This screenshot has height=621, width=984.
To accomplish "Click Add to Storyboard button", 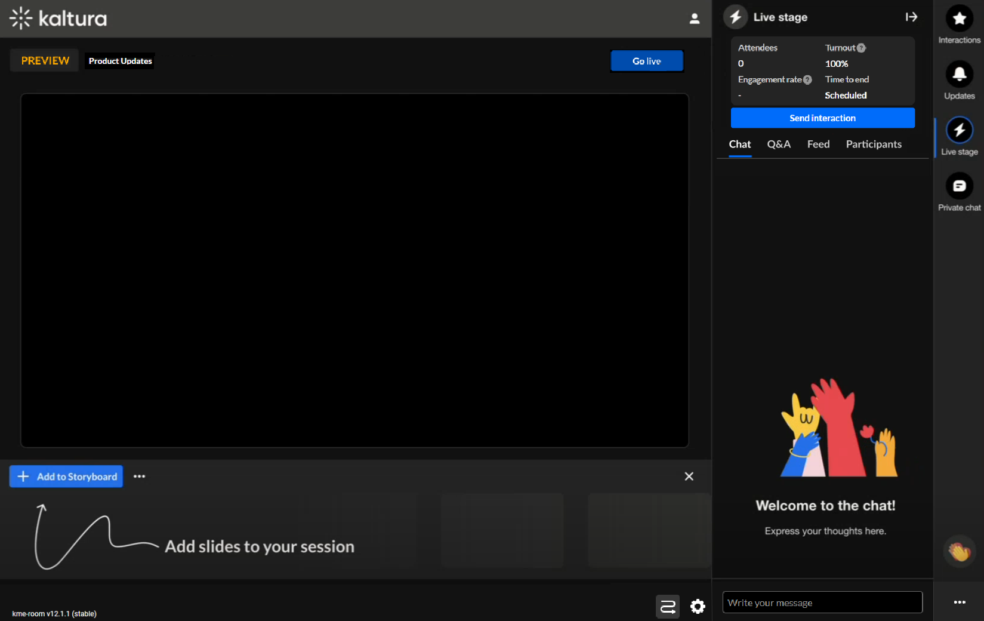I will [x=66, y=476].
